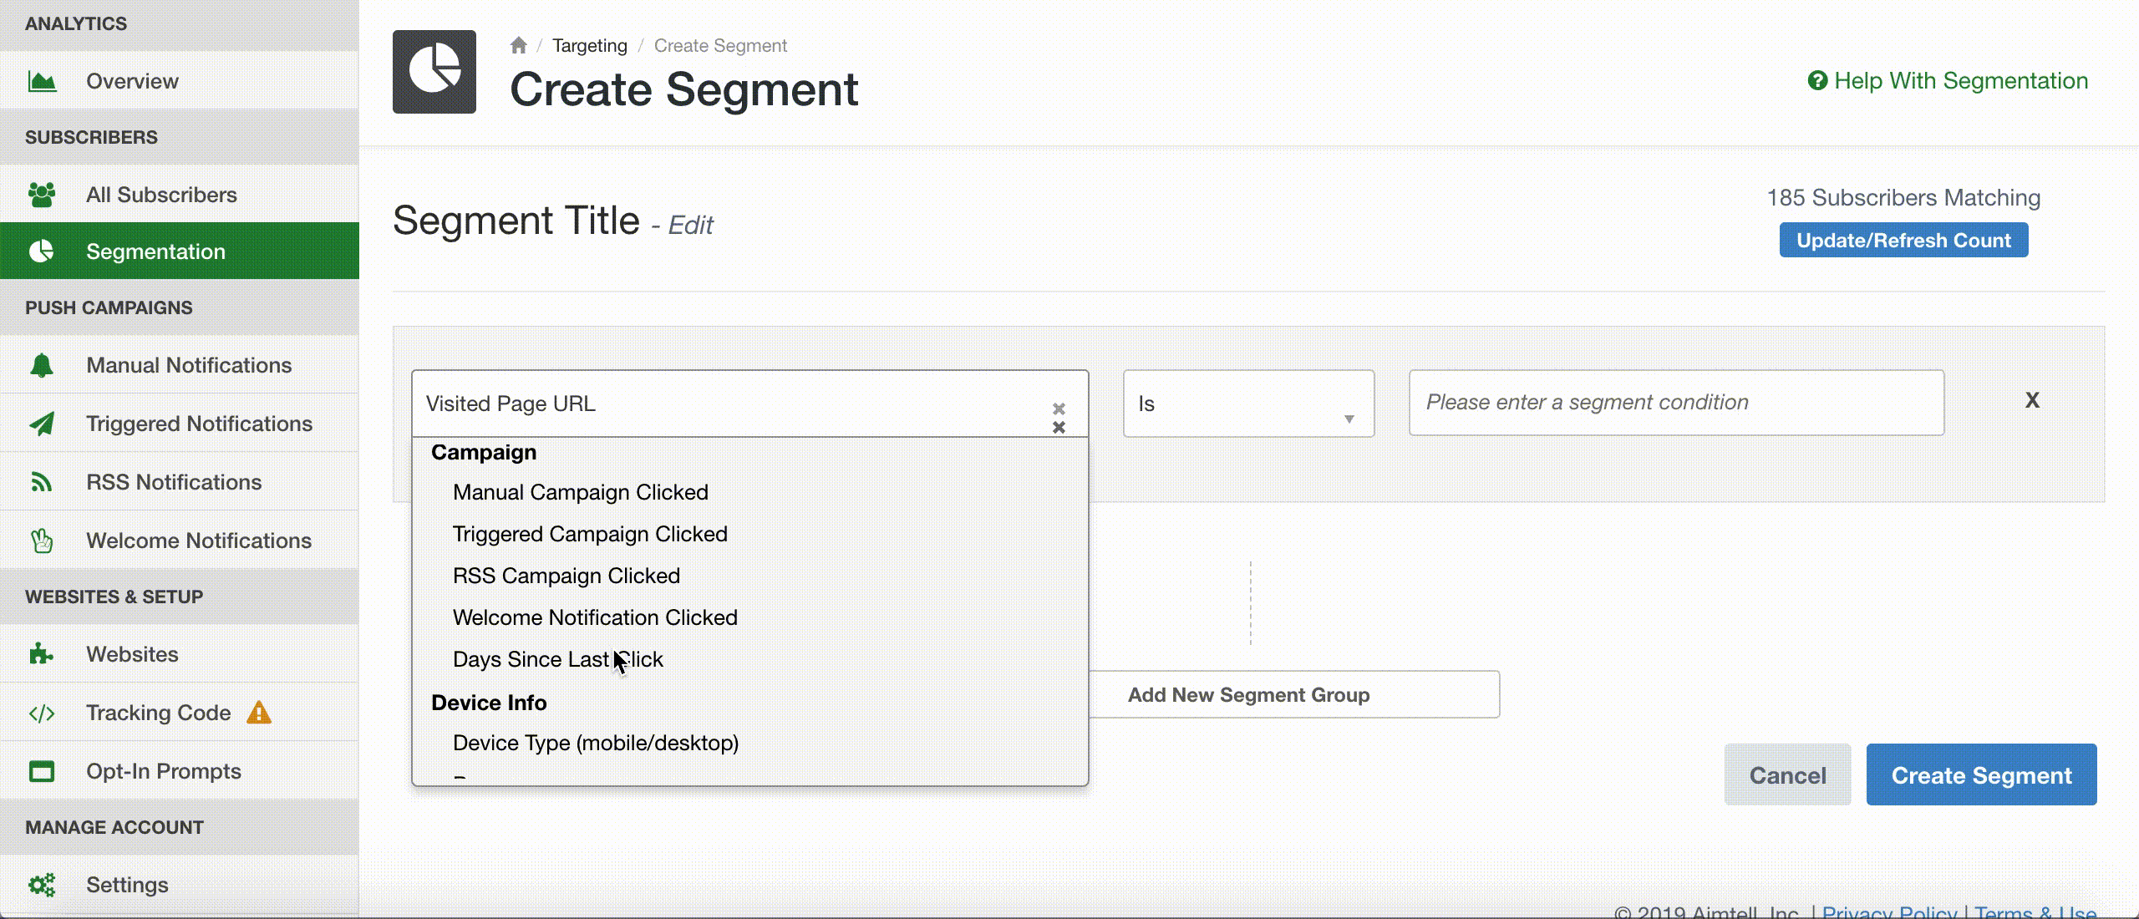2139x919 pixels.
Task: Clear the Visited Page URL selection with the x
Action: (x=1059, y=409)
